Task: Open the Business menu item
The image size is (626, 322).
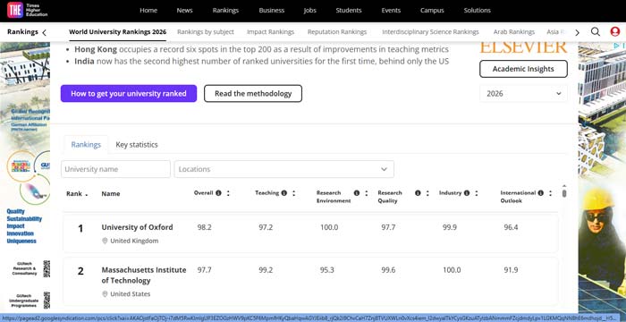Action: [x=272, y=11]
